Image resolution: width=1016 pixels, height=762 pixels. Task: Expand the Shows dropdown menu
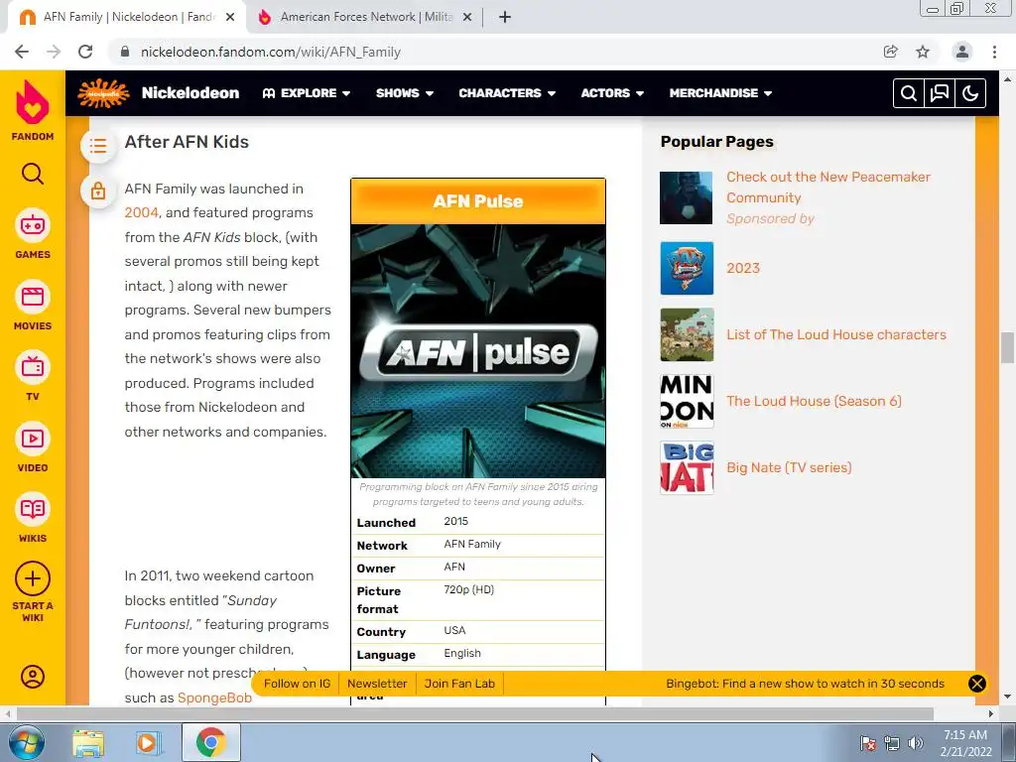(405, 93)
